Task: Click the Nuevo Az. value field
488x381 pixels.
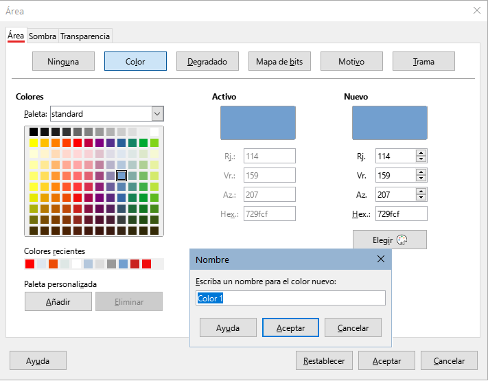Action: (395, 194)
